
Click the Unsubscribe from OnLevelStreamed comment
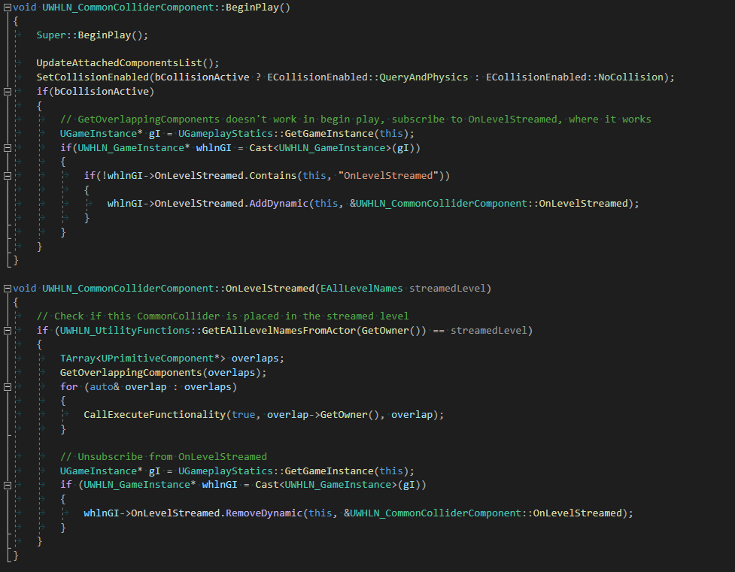click(163, 457)
